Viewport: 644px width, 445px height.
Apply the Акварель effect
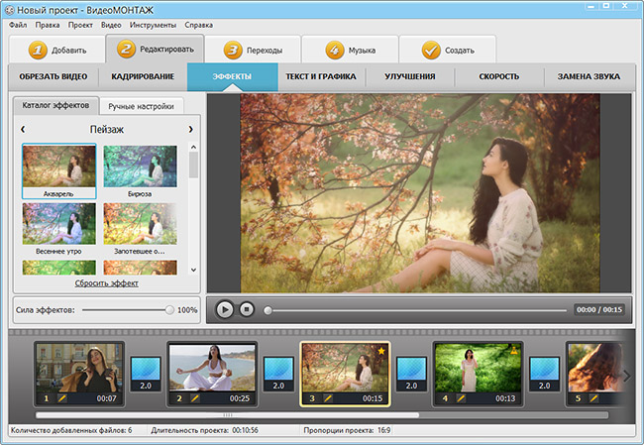click(59, 170)
